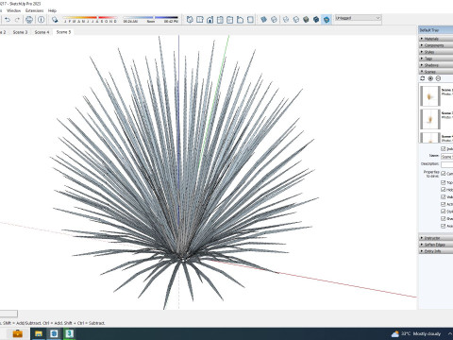
Task: Toggle the Back Edges style icon
Action: [274, 20]
